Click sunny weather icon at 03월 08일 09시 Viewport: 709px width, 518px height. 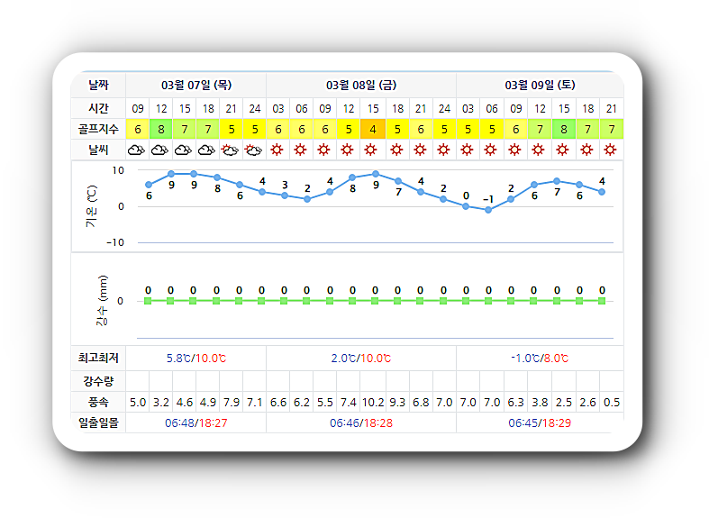324,150
